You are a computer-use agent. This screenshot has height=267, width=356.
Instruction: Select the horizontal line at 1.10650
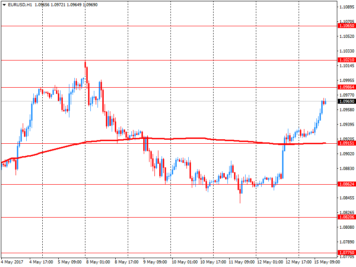(169, 26)
